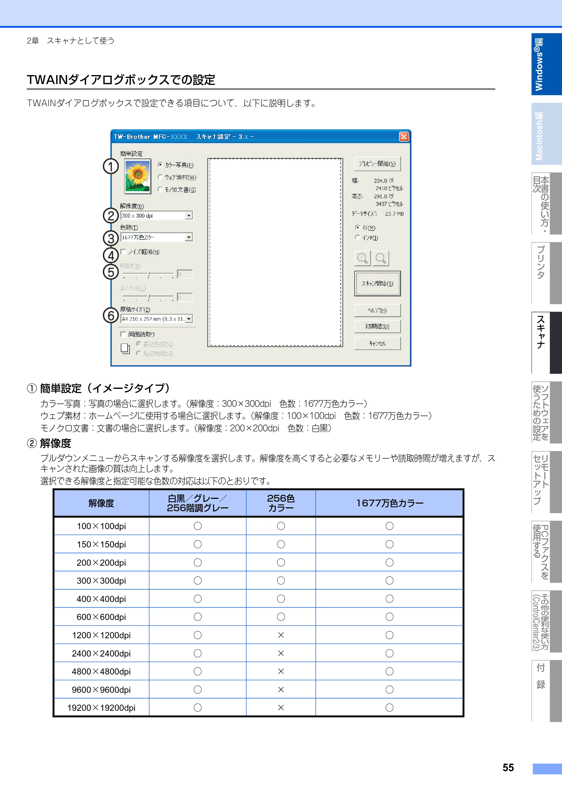This screenshot has width=562, height=796.
Task: Open the 解像度 300 x 300 dpi dropdown
Action: tap(156, 216)
